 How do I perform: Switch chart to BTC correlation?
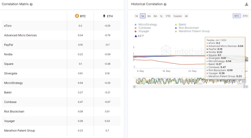coord(237,16)
